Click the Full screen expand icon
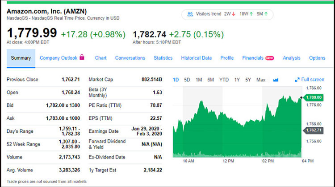The height and width of the screenshot is (187, 335). click(297, 80)
